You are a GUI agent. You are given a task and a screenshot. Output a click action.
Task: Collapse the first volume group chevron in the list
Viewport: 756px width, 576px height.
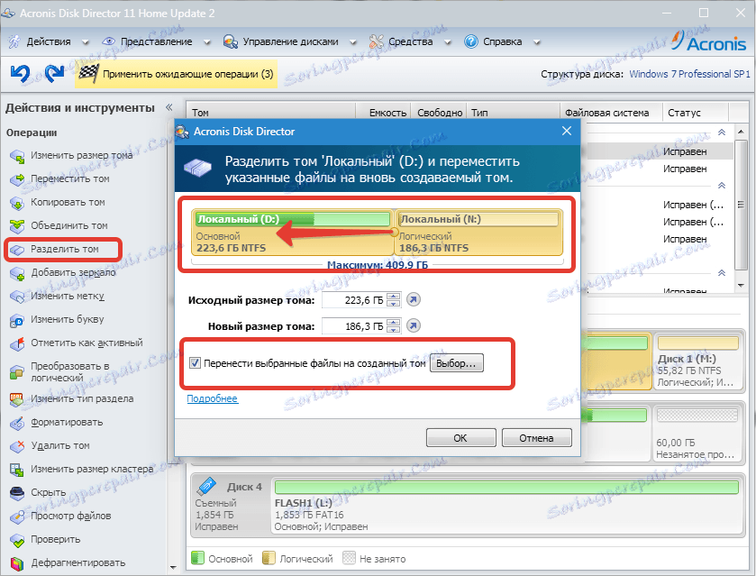point(722,133)
